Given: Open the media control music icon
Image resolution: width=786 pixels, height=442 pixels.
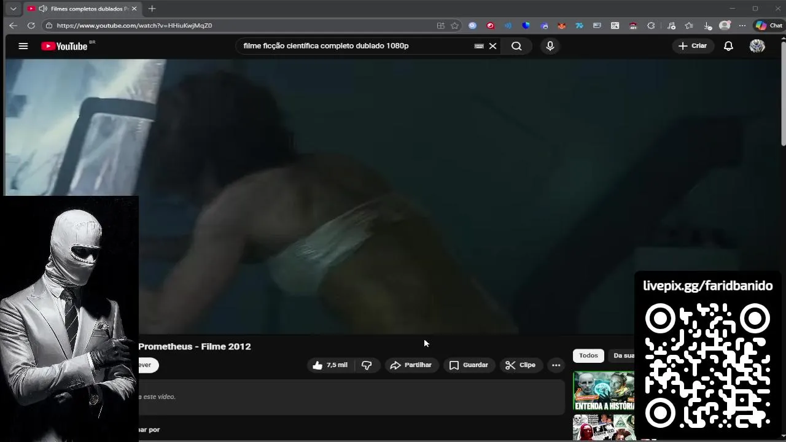Looking at the screenshot, I should [671, 26].
